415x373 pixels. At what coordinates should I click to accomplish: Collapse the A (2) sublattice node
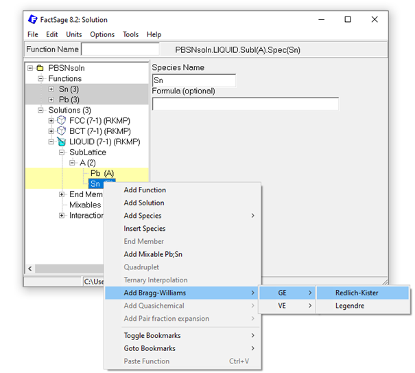coord(72,163)
